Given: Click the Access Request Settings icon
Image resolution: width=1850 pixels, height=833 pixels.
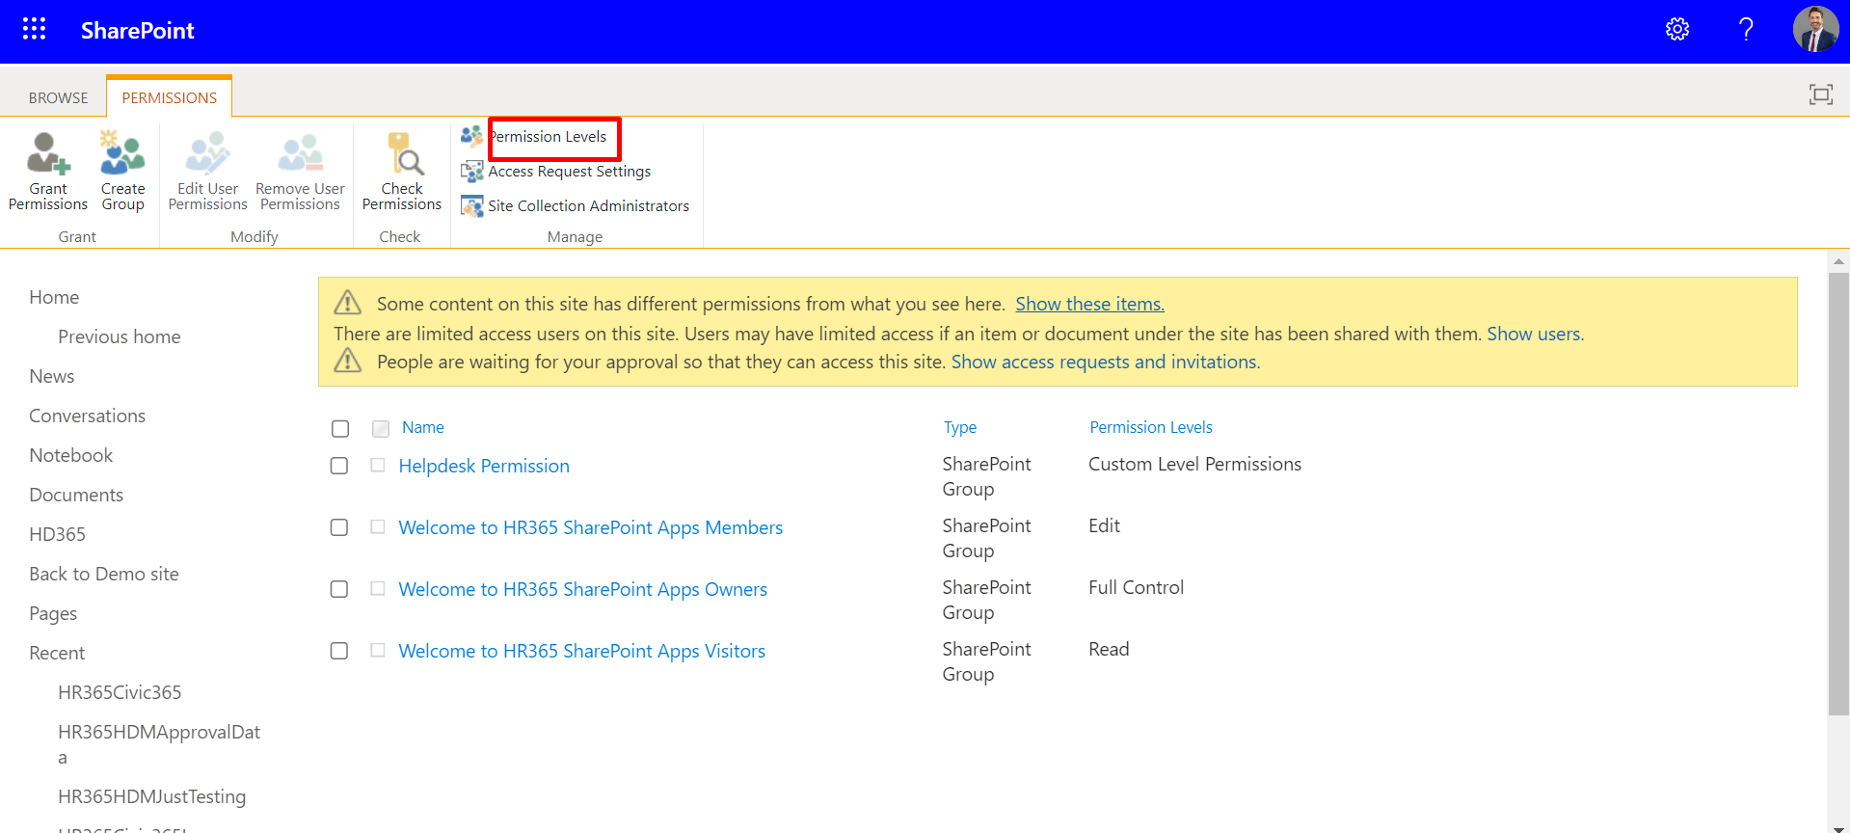Looking at the screenshot, I should 471,172.
